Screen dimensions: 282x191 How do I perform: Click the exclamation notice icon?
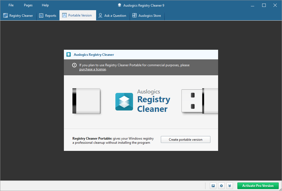coord(74,65)
